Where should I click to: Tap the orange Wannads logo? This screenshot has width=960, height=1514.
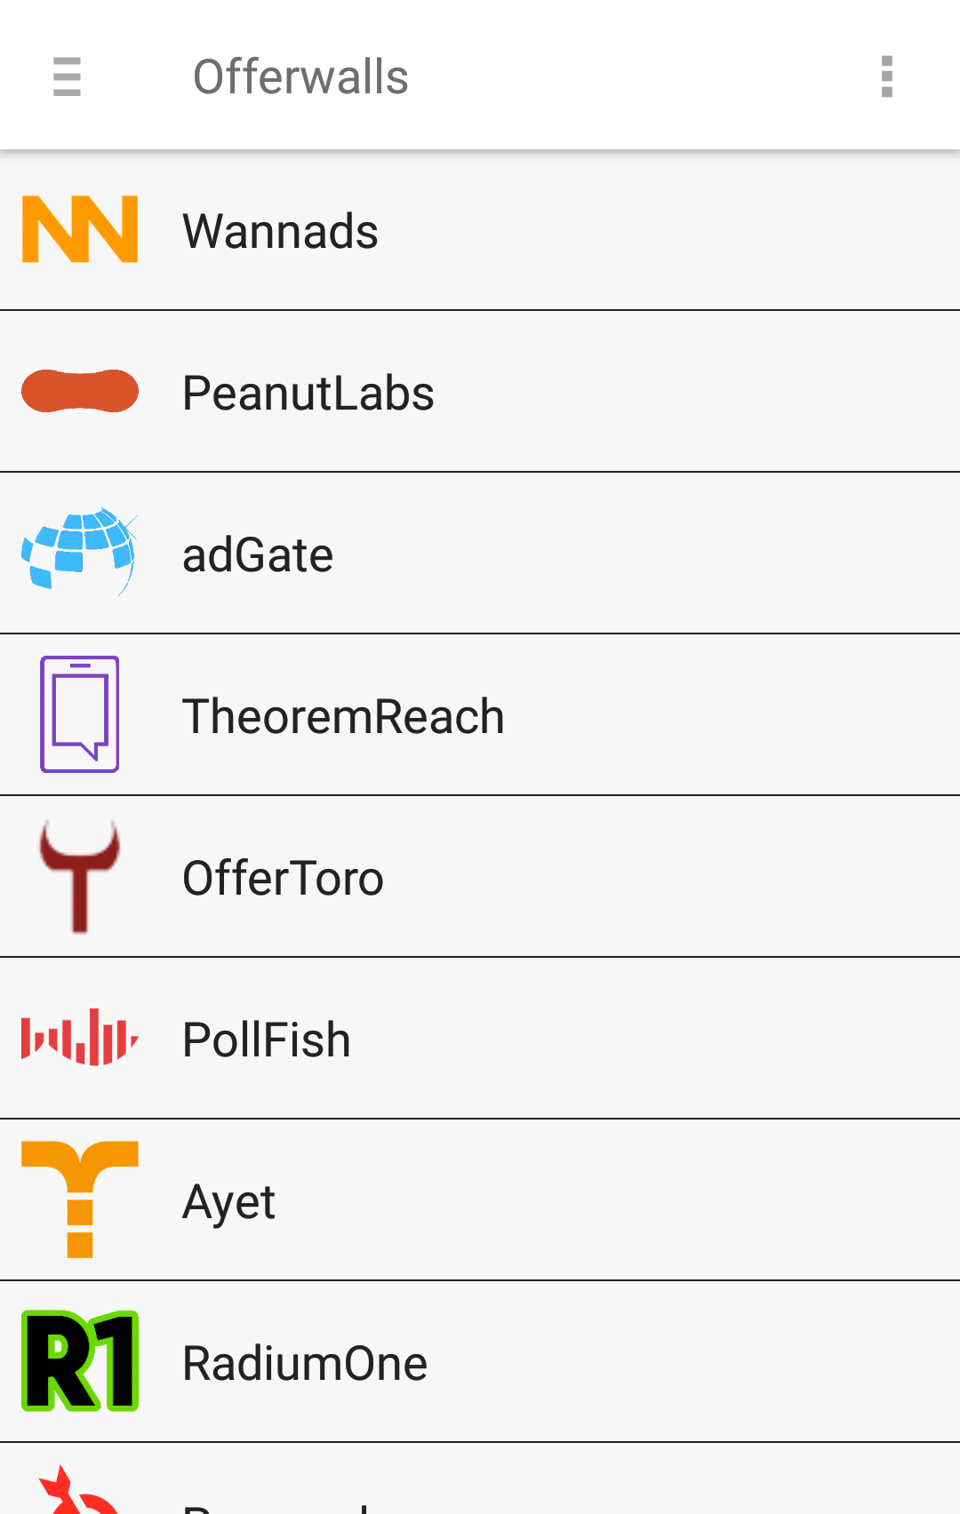pyautogui.click(x=80, y=229)
